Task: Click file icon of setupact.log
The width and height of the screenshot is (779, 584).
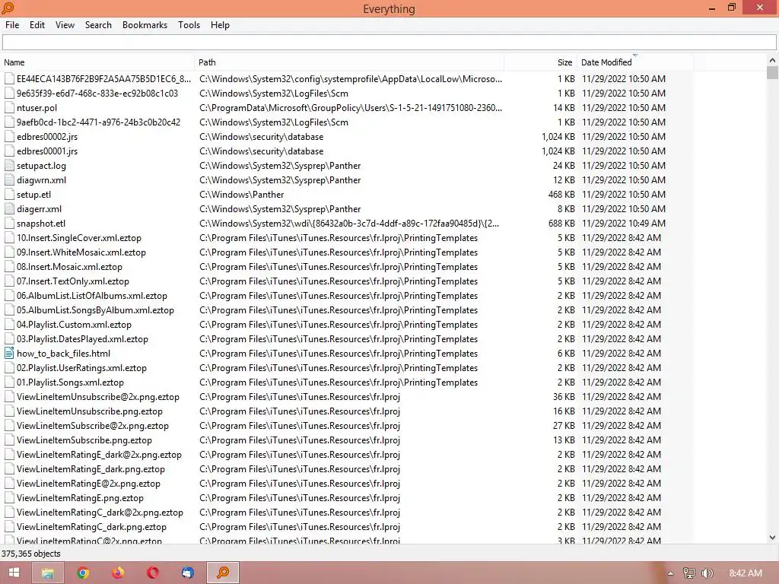Action: [x=9, y=165]
